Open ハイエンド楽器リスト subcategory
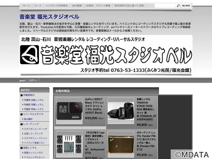212x159 pixels. (34, 143)
